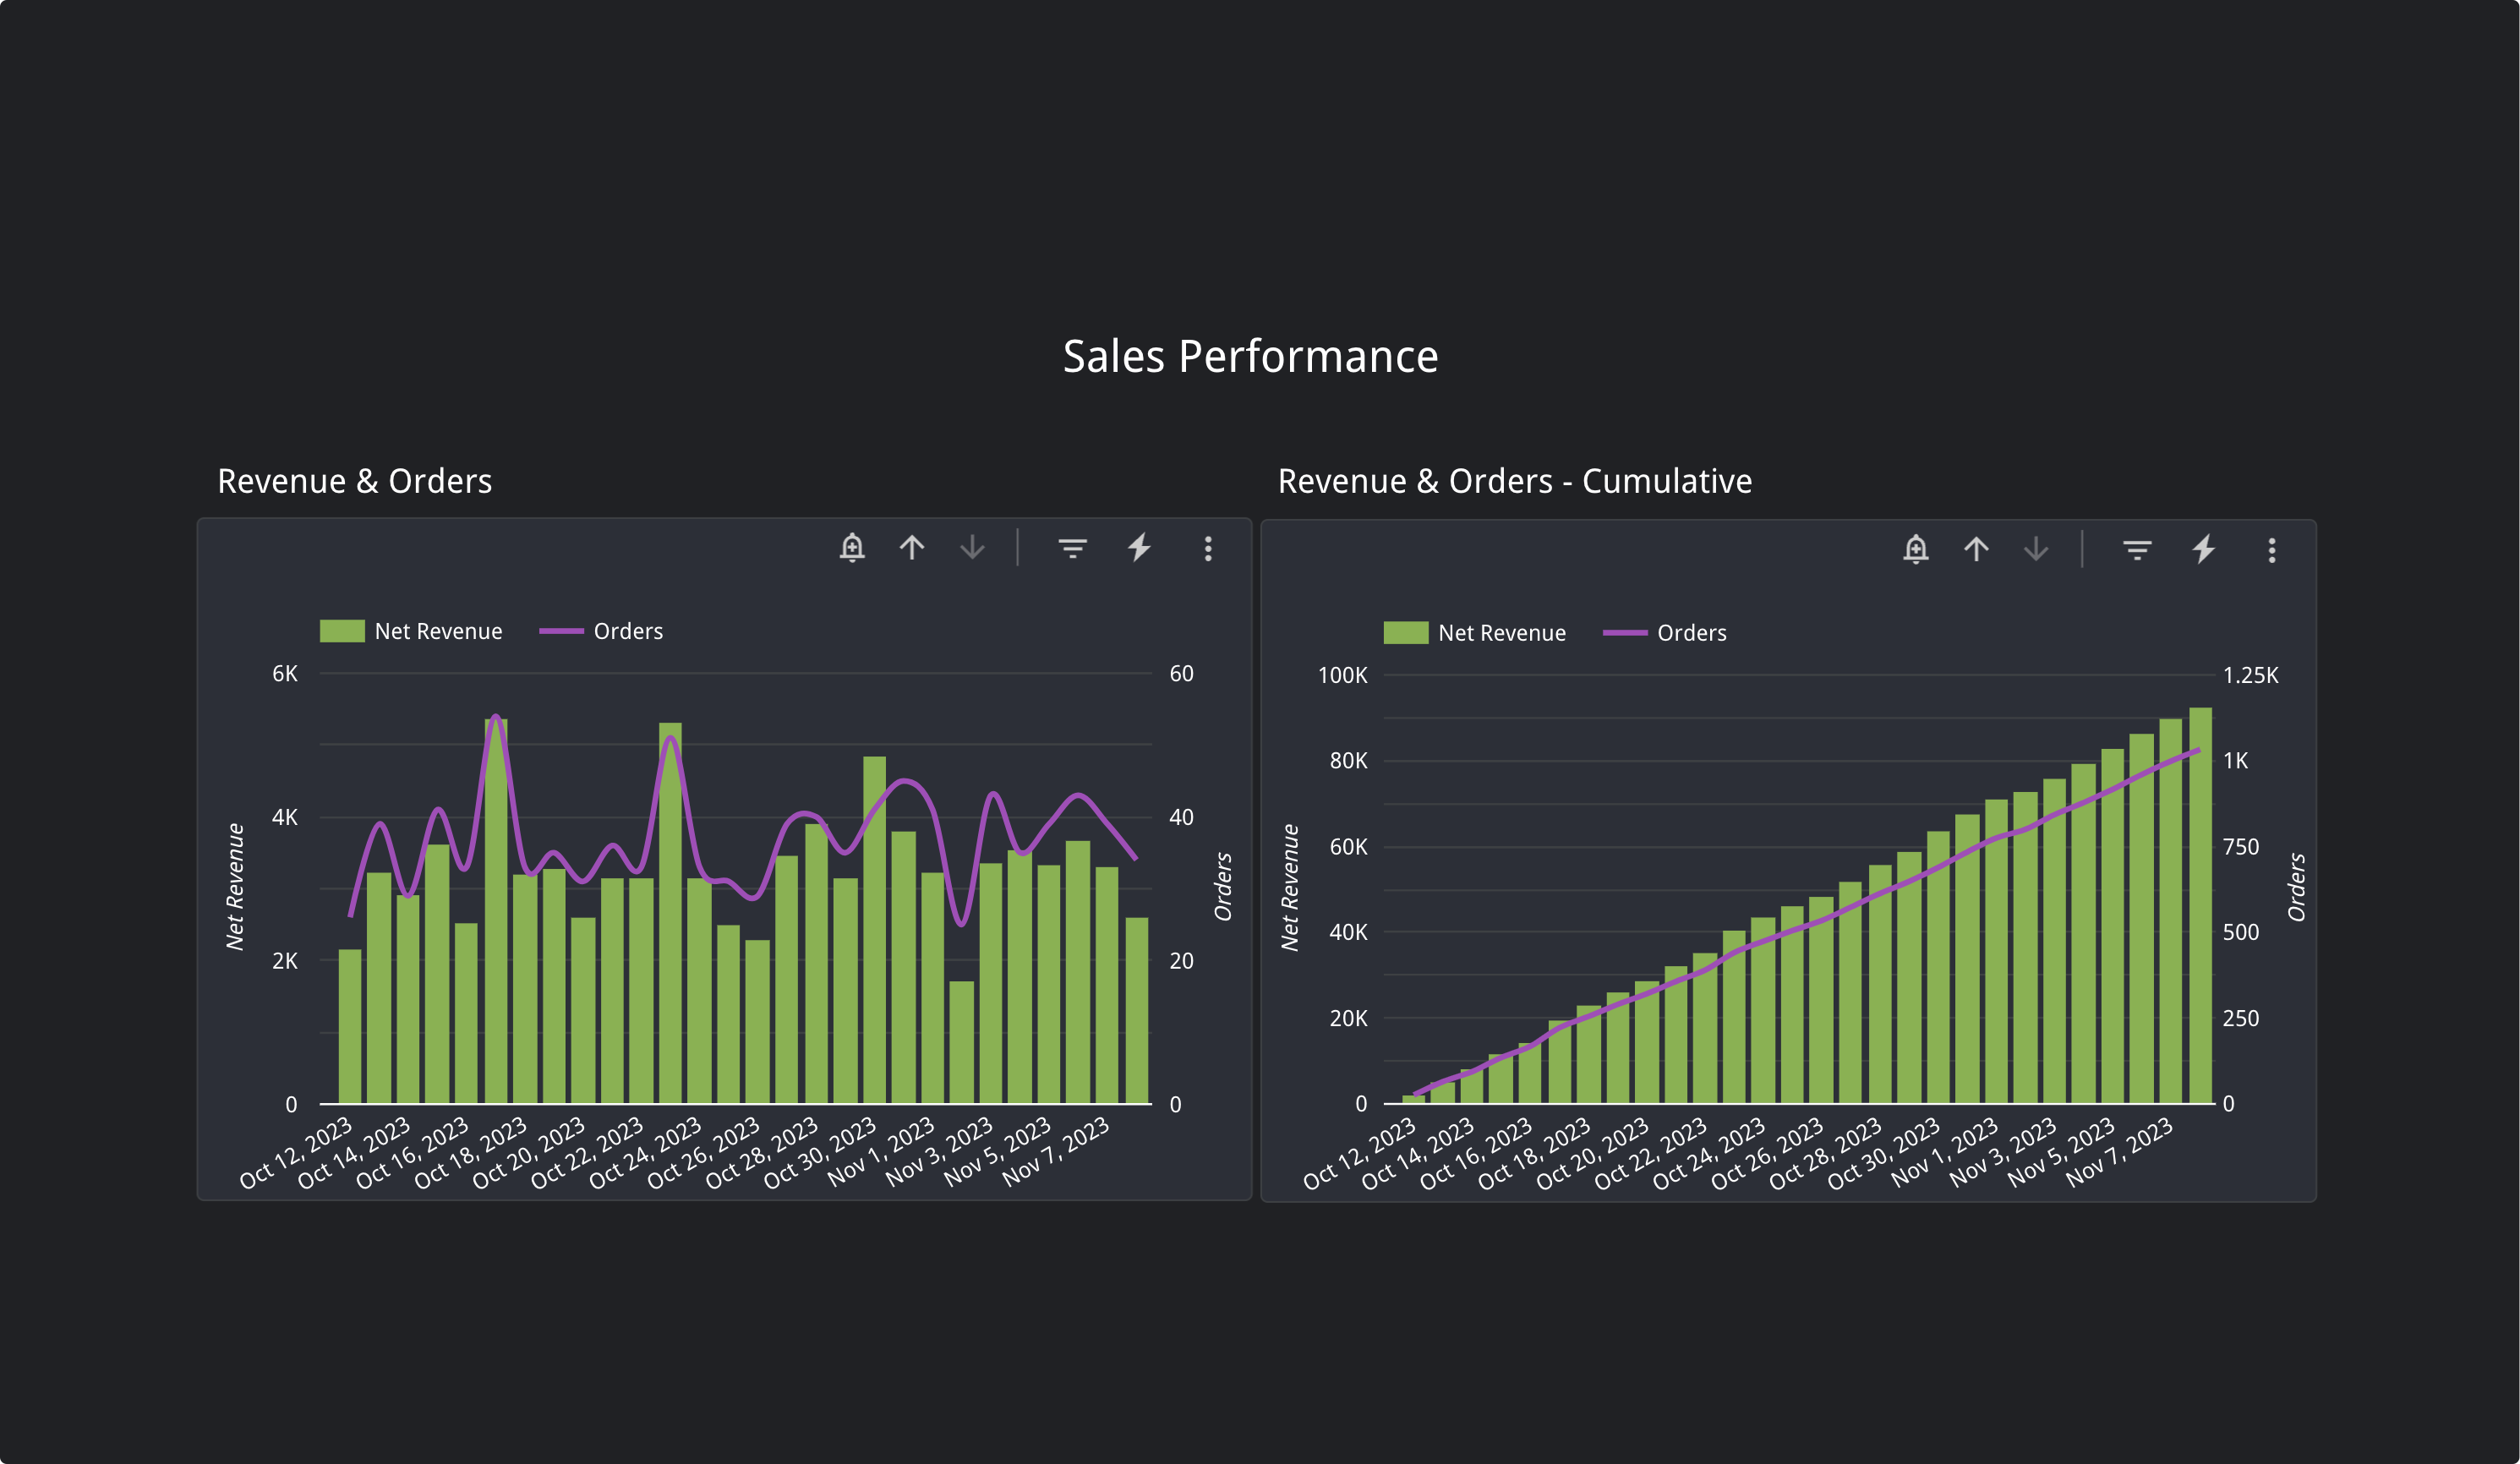Open the filter options on the Cumulative chart

(x=2137, y=550)
